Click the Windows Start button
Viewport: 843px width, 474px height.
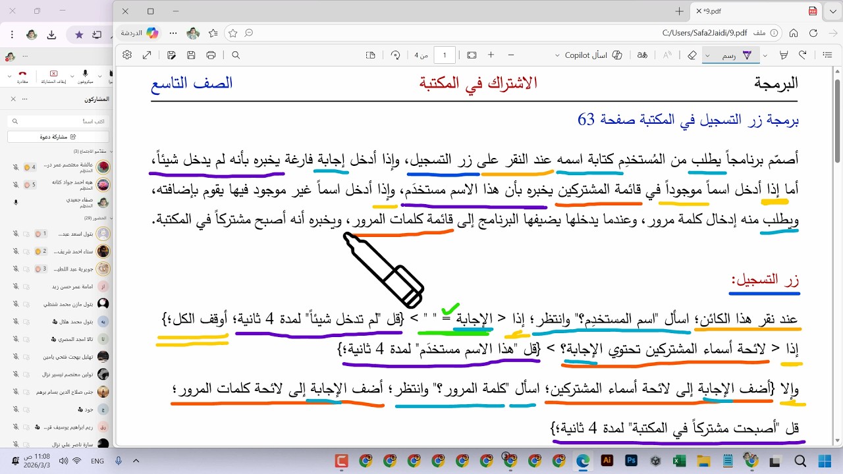[x=824, y=461]
